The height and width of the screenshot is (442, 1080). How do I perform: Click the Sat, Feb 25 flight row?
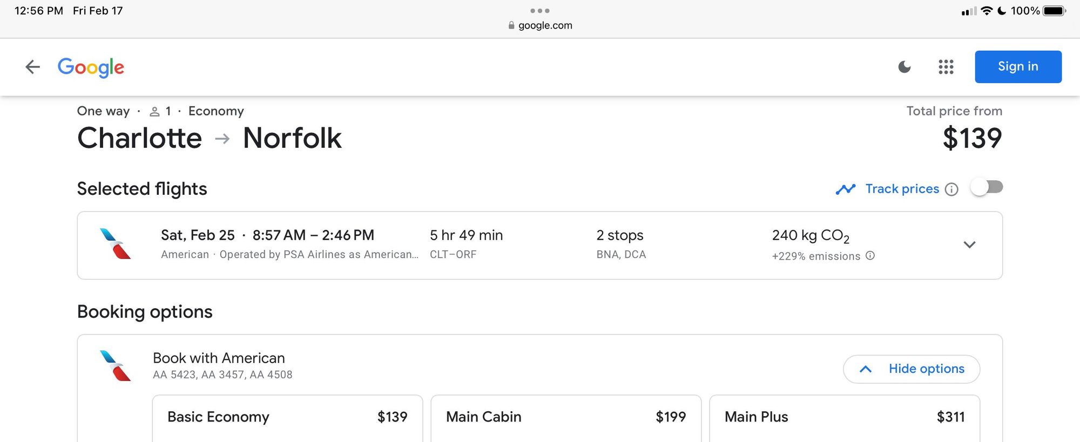[486, 245]
